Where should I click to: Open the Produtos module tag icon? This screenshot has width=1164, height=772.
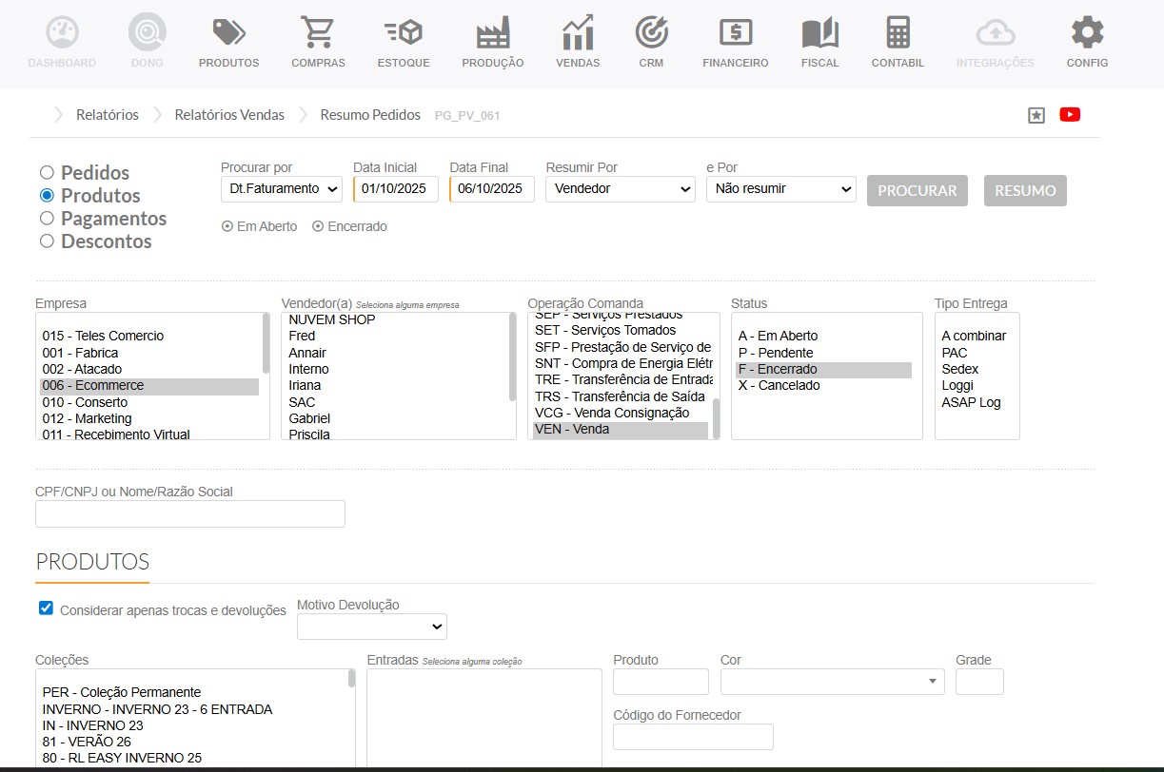pyautogui.click(x=228, y=33)
